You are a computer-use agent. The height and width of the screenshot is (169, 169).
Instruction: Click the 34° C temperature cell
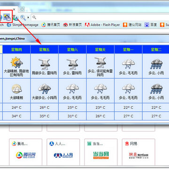16,116
